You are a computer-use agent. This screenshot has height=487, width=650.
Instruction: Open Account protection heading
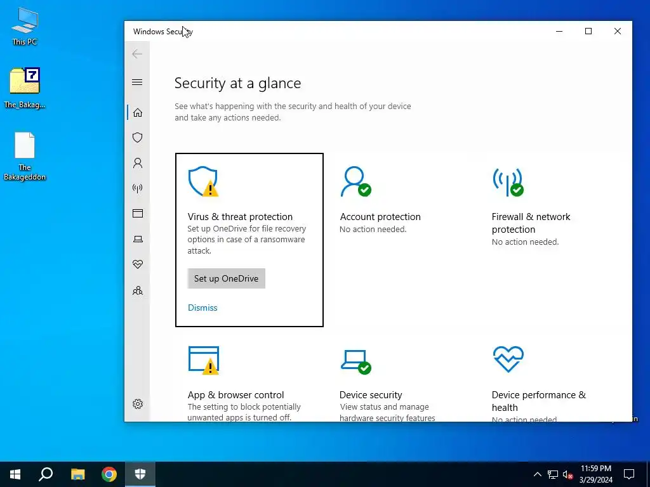[380, 217]
